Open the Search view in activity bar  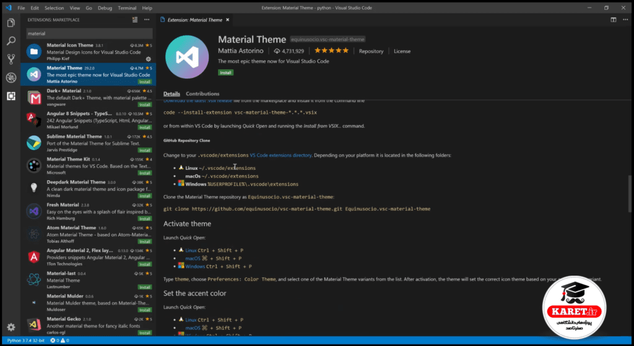11,41
